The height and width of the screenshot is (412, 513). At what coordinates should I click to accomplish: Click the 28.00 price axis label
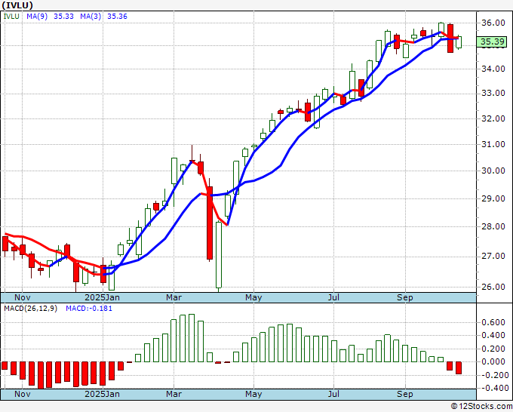pyautogui.click(x=493, y=226)
